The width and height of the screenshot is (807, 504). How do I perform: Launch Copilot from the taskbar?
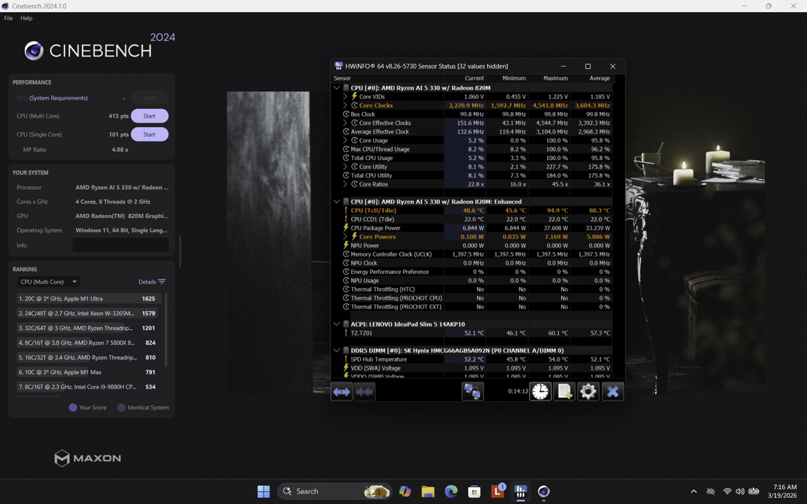coord(405,491)
